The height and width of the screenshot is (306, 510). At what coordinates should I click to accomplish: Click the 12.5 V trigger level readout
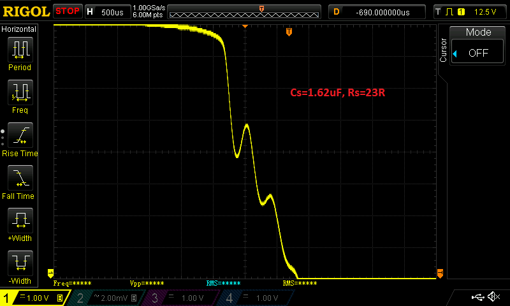[x=485, y=12]
